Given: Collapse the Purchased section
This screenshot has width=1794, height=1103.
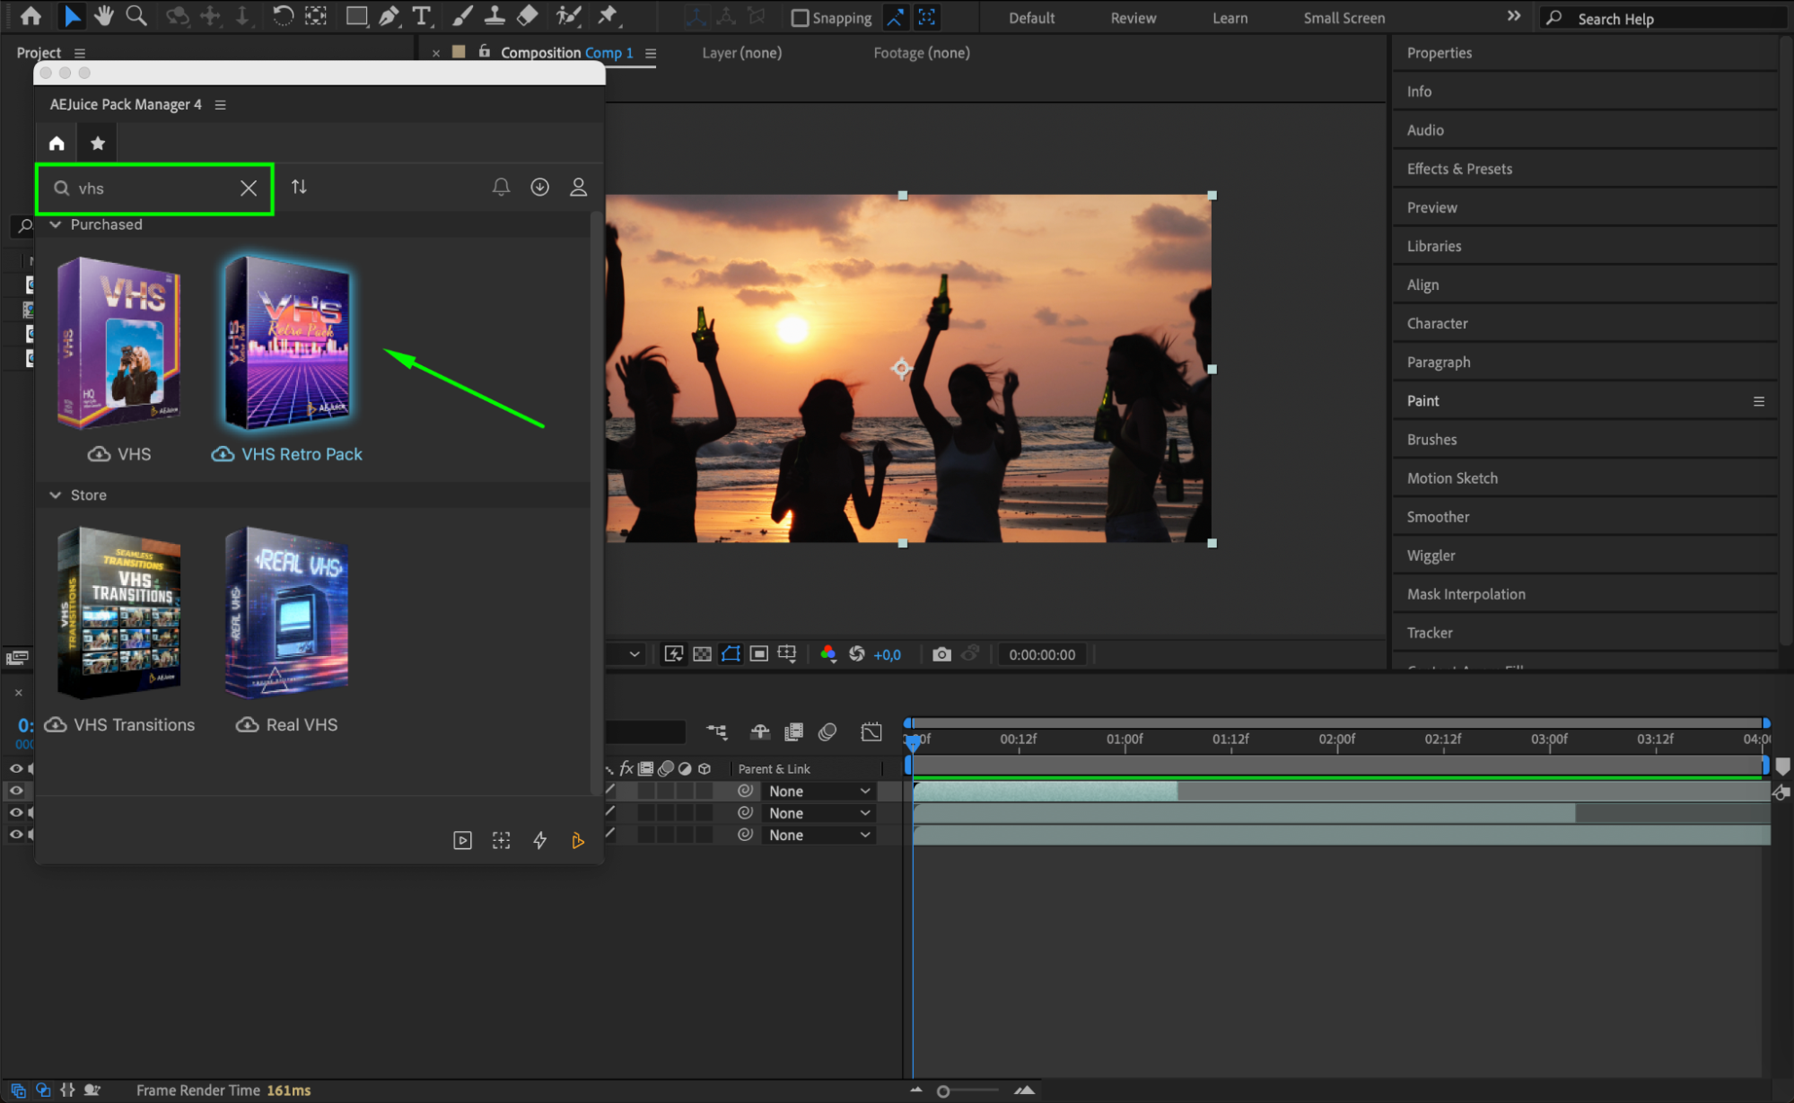Looking at the screenshot, I should pyautogui.click(x=56, y=224).
